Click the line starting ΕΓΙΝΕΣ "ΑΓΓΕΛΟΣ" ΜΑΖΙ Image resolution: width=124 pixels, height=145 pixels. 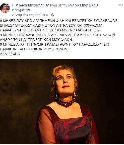click(x=51, y=25)
